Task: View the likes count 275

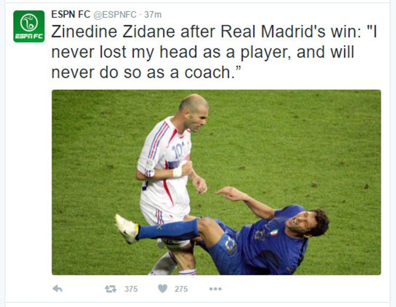Action: click(181, 289)
